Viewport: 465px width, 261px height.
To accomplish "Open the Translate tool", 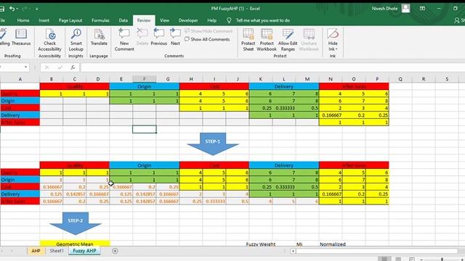I will (x=99, y=38).
